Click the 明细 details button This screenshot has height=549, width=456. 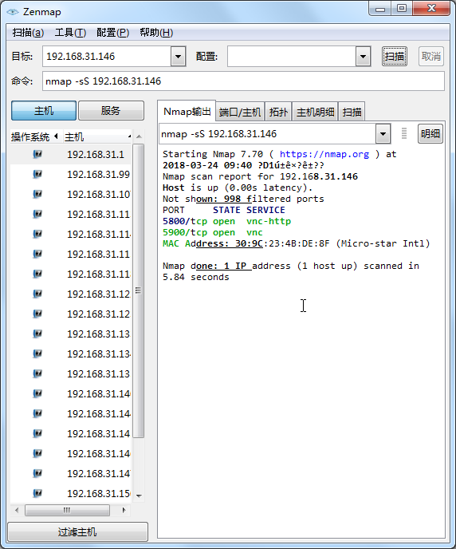pyautogui.click(x=430, y=133)
